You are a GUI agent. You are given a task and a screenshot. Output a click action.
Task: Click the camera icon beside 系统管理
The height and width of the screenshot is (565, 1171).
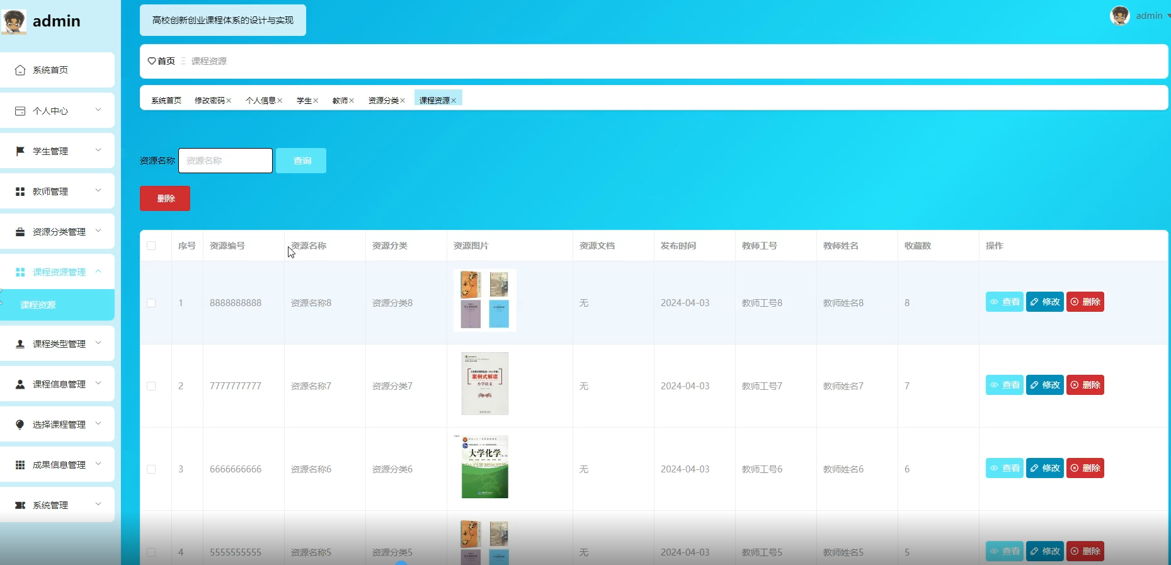point(20,505)
